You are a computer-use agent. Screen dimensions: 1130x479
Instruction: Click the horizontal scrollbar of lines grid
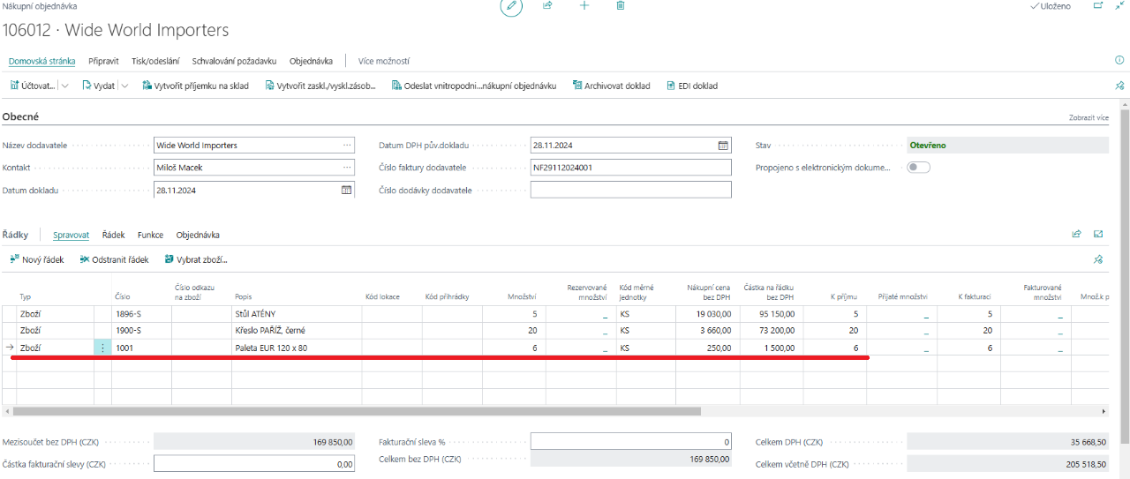353,411
